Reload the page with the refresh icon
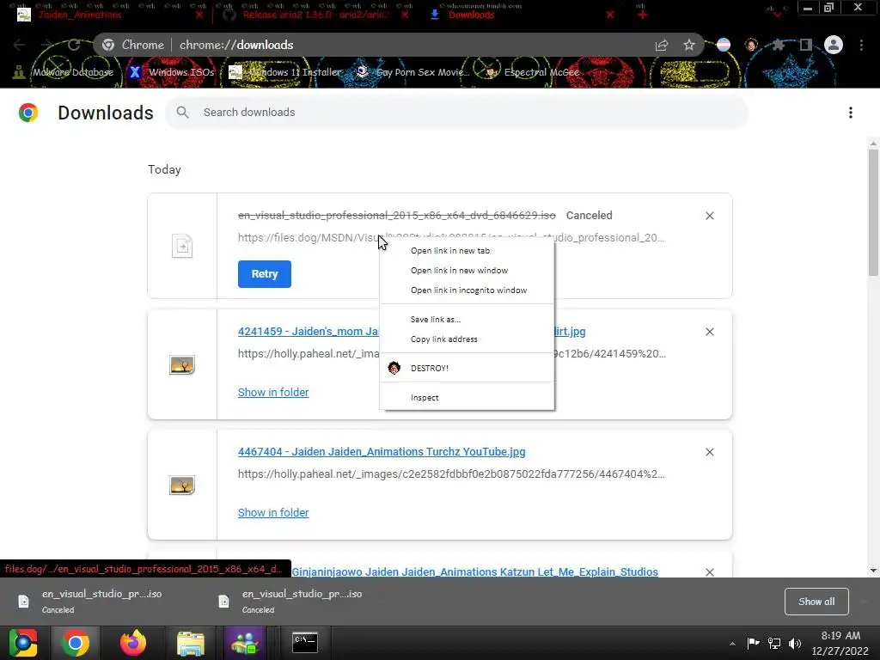The image size is (880, 660). [74, 45]
